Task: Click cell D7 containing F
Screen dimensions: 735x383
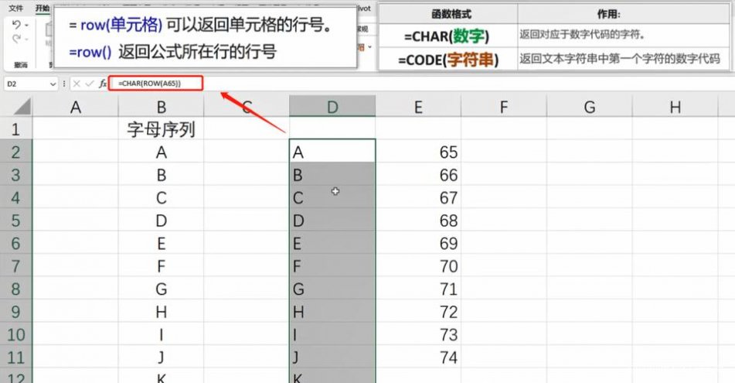Action: coord(332,266)
